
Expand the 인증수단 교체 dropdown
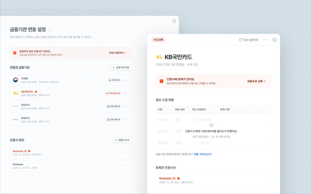(x=256, y=81)
